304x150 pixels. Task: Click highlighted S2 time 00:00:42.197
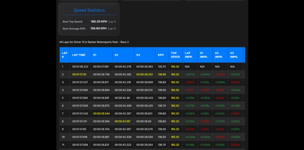[123, 121]
